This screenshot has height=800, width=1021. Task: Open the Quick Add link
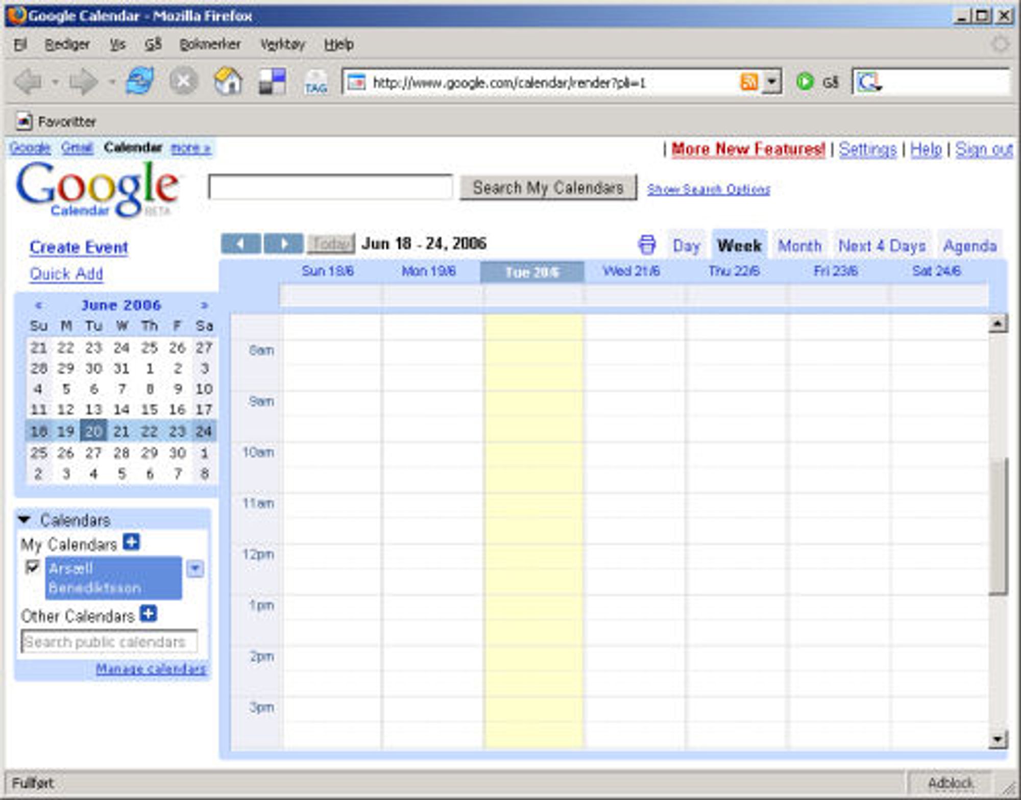pos(66,274)
